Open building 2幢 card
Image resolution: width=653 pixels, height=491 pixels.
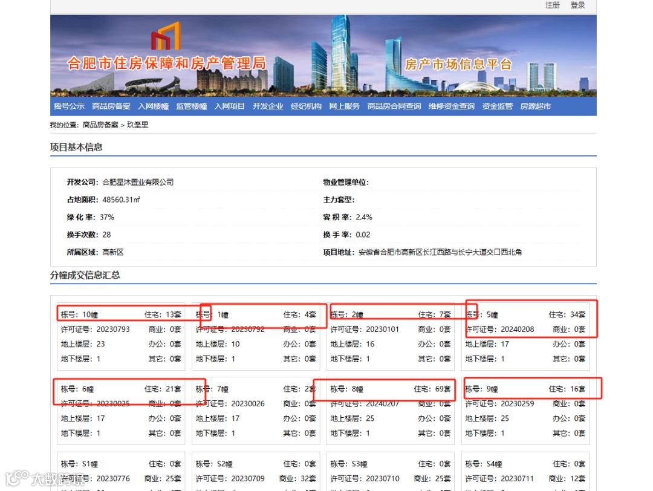click(x=390, y=336)
